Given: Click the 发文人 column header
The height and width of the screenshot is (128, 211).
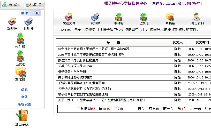Looking at the screenshot, I should click(x=177, y=42).
